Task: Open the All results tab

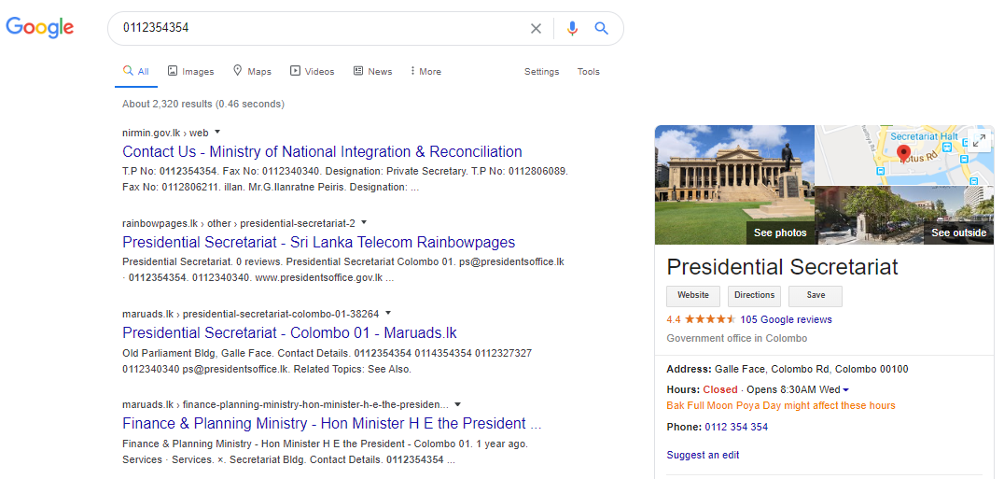Action: (x=136, y=72)
